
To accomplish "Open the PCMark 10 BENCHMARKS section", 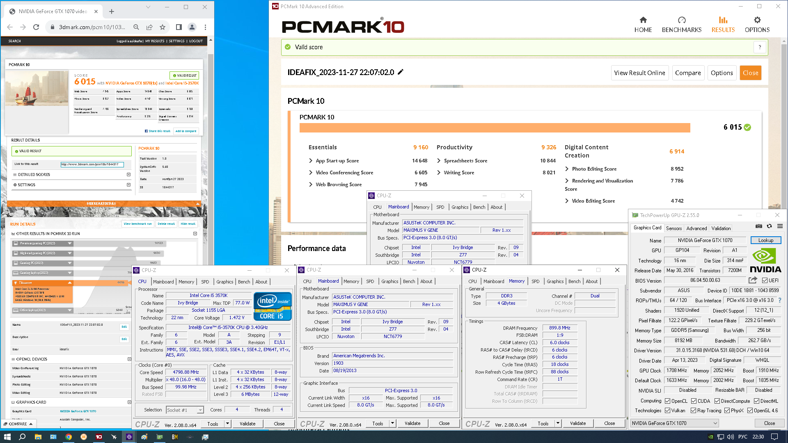I will point(682,25).
